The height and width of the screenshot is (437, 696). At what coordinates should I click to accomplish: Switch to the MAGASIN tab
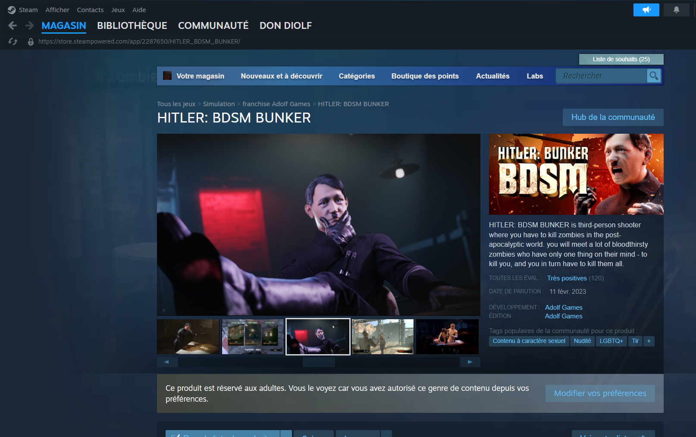coord(64,26)
